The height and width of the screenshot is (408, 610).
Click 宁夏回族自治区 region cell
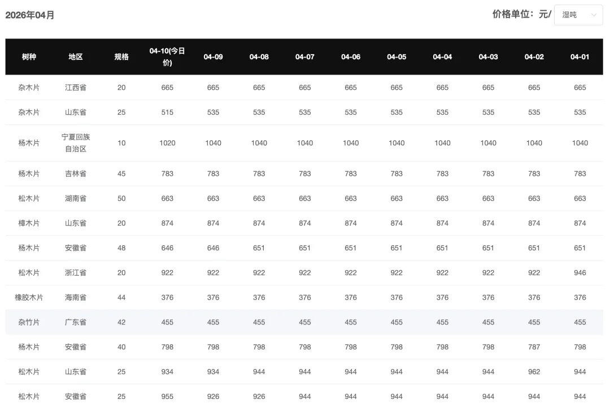[76, 143]
